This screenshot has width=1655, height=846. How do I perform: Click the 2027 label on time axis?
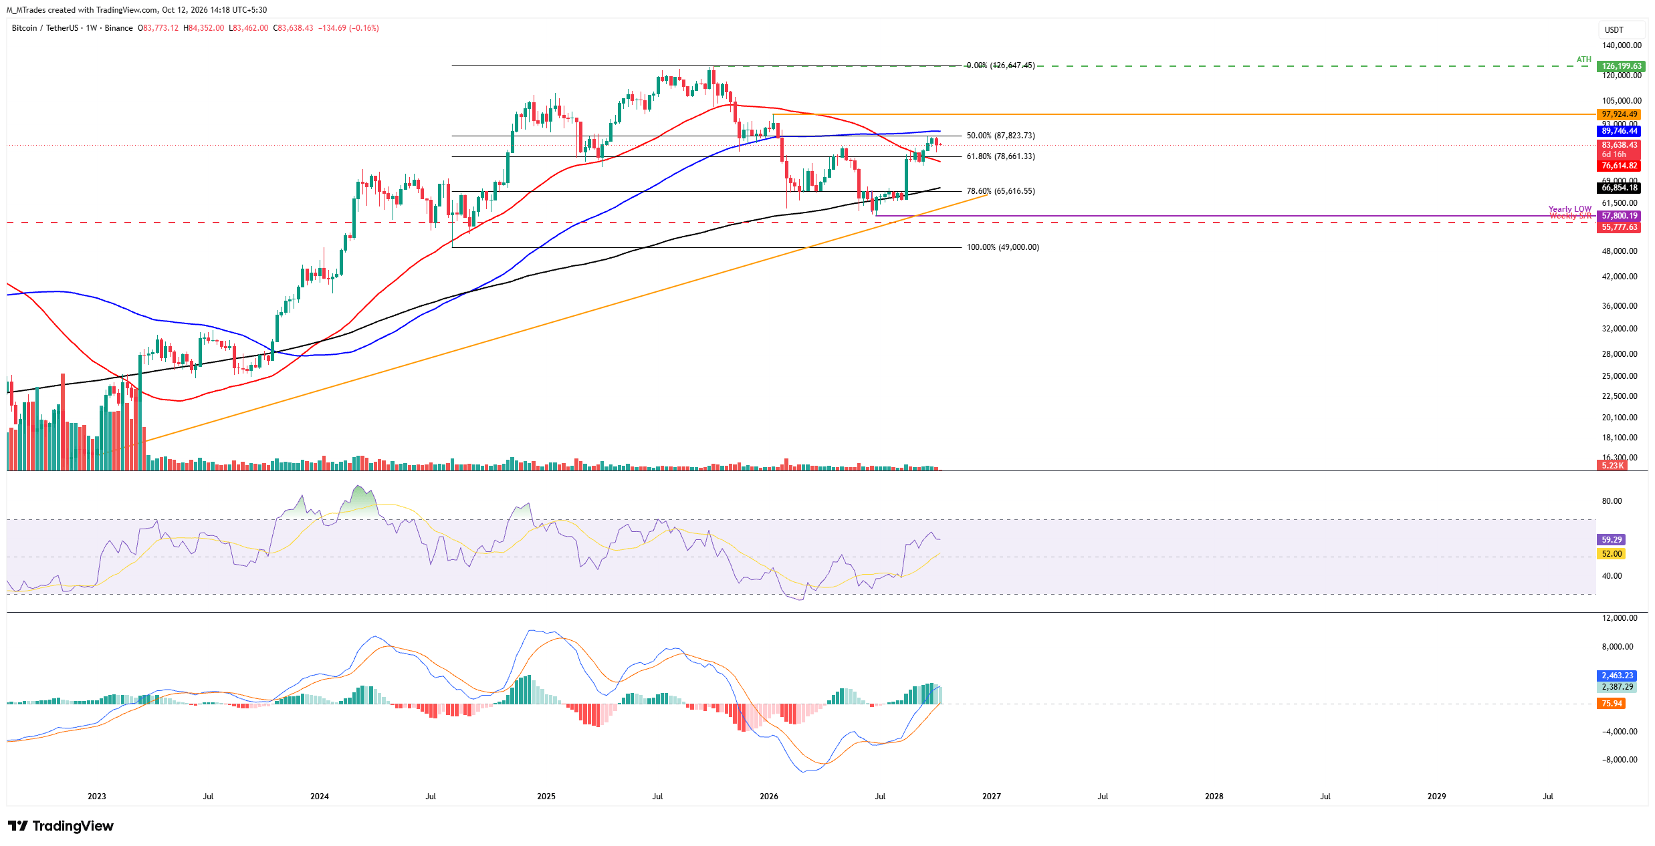(991, 797)
